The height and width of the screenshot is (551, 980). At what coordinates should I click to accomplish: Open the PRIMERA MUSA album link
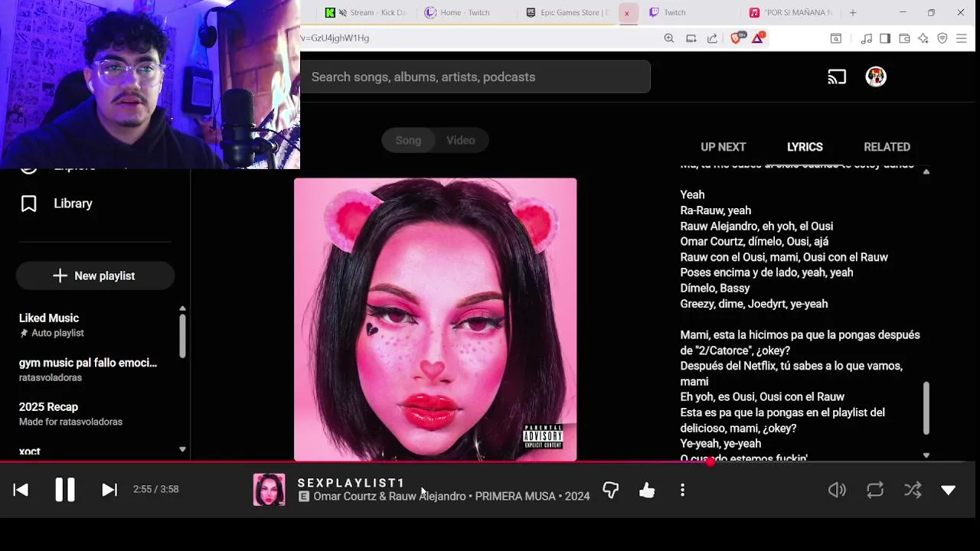pos(515,497)
